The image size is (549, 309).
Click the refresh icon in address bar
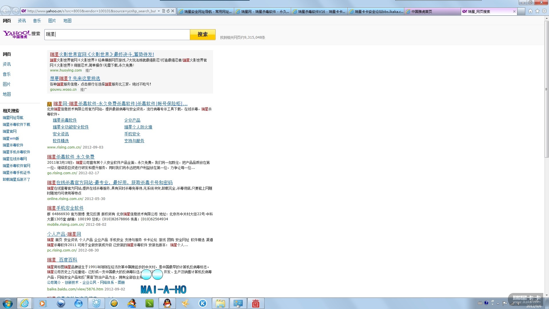pyautogui.click(x=168, y=11)
